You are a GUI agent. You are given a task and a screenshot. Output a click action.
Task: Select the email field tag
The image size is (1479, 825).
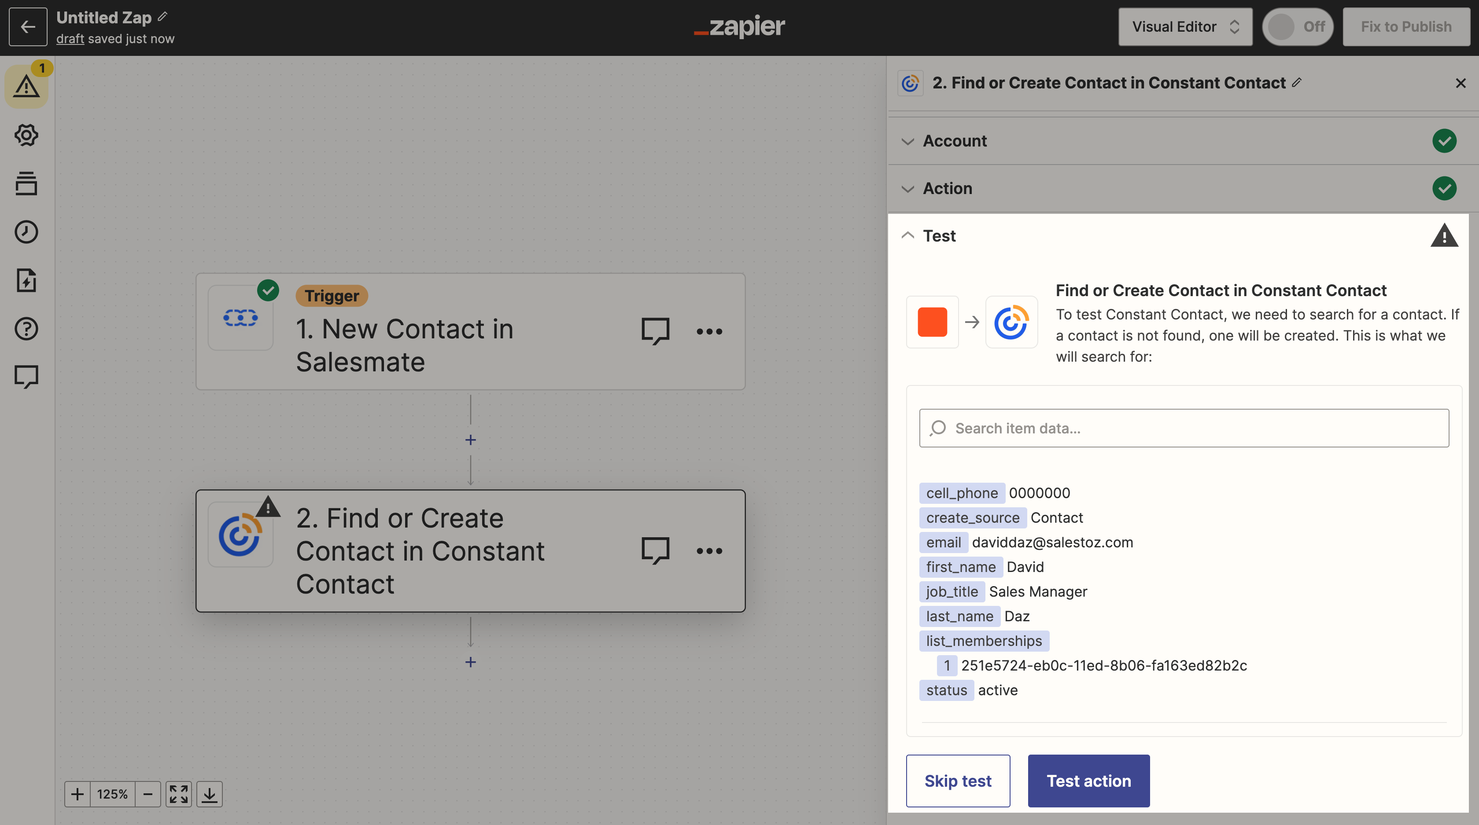943,542
